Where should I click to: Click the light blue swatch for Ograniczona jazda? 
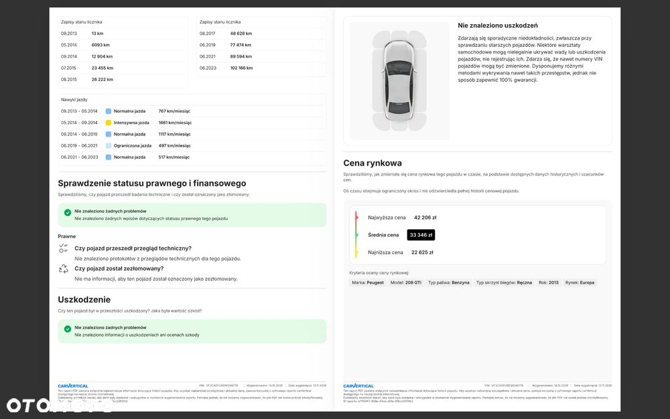point(109,145)
